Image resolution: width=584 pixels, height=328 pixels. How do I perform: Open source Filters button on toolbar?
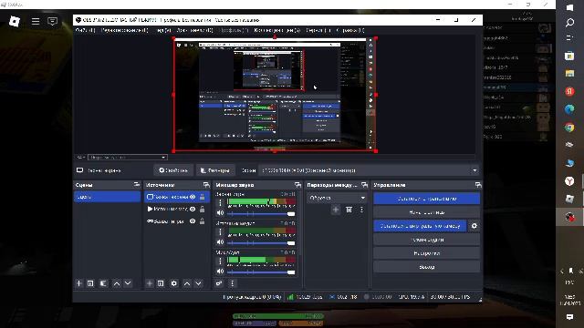[215, 170]
